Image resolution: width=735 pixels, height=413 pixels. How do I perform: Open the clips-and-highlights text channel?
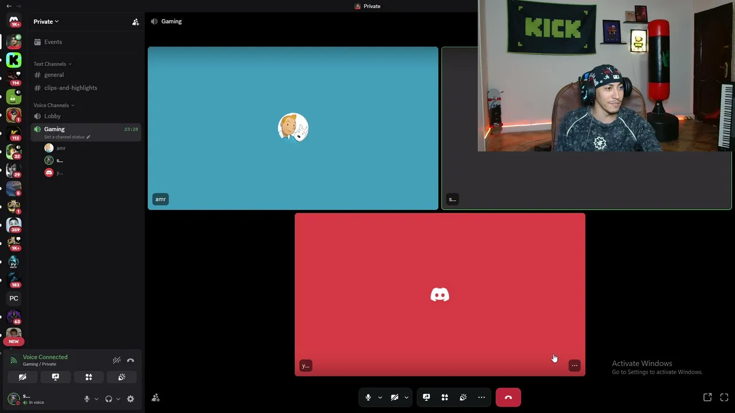click(86, 88)
